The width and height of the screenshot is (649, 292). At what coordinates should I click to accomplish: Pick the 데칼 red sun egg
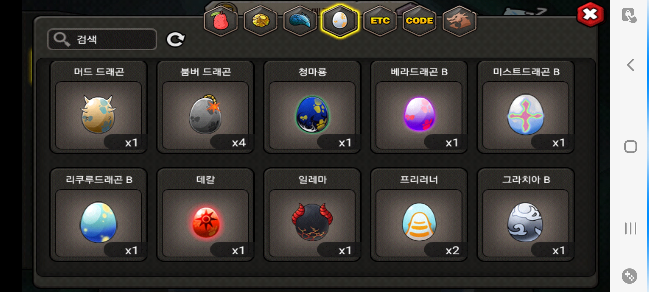coord(206,215)
